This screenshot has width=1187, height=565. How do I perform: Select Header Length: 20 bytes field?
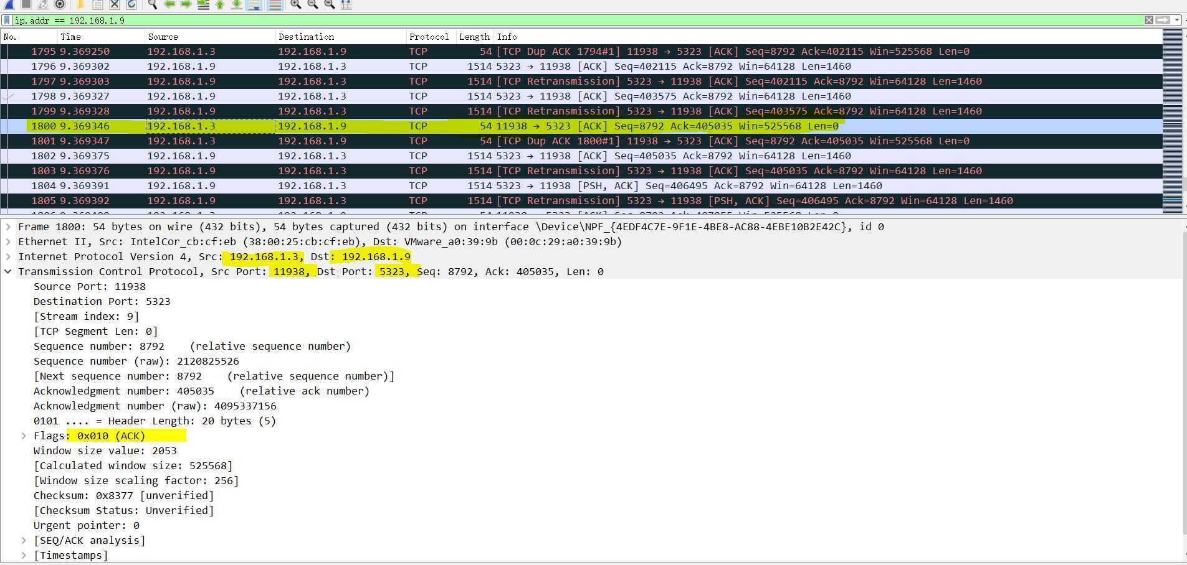155,421
